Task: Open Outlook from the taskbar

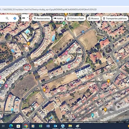Action: click(x=55, y=126)
